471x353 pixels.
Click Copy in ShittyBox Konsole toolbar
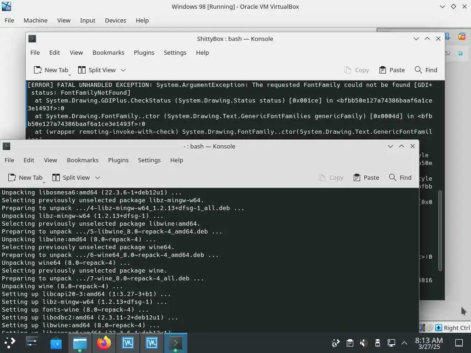356,70
